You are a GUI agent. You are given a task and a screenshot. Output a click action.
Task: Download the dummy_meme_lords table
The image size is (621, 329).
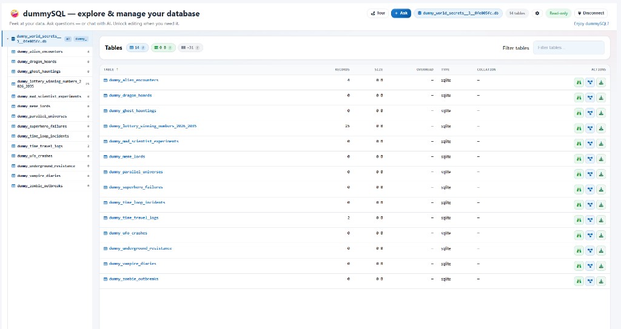click(601, 159)
